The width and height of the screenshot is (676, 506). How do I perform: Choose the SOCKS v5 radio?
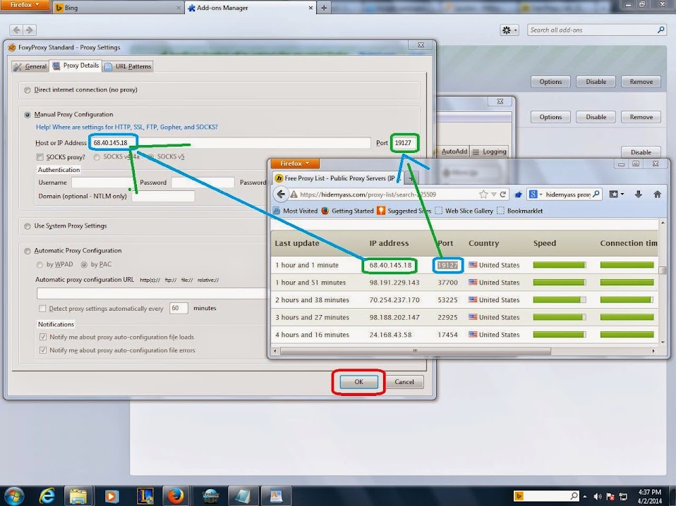(x=151, y=156)
